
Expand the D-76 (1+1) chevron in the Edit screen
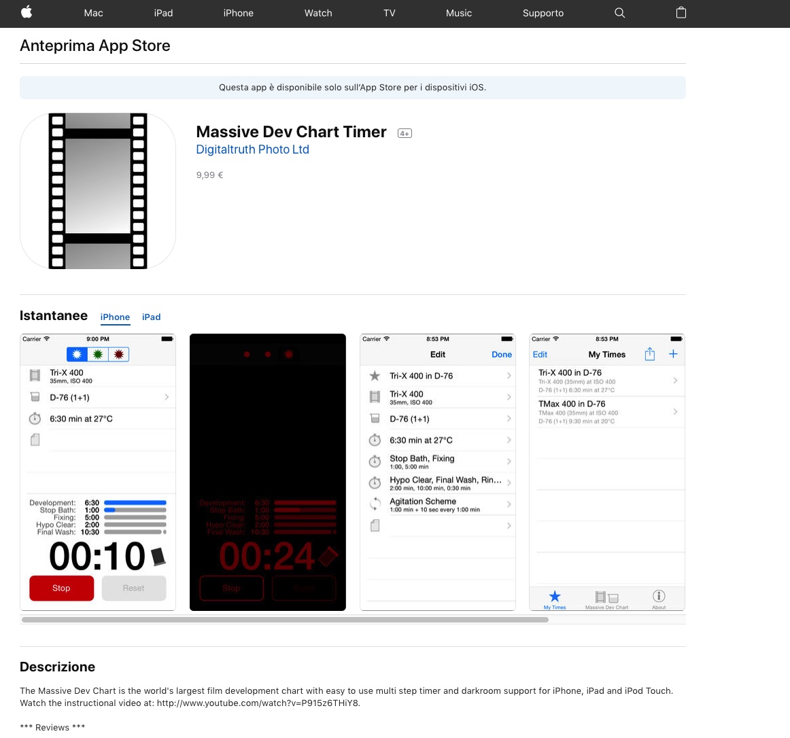pyautogui.click(x=509, y=419)
